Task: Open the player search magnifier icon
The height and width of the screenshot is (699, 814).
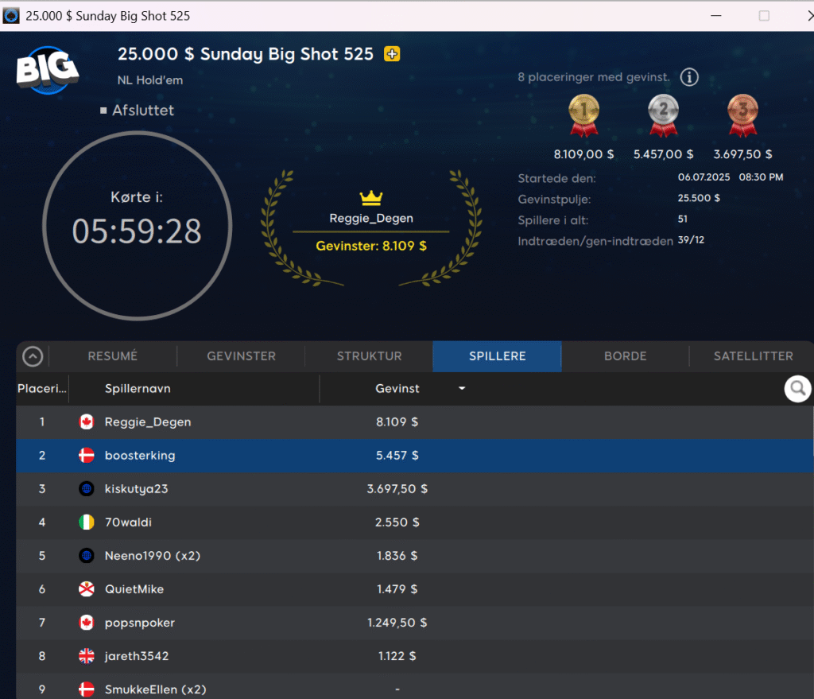Action: (x=797, y=389)
